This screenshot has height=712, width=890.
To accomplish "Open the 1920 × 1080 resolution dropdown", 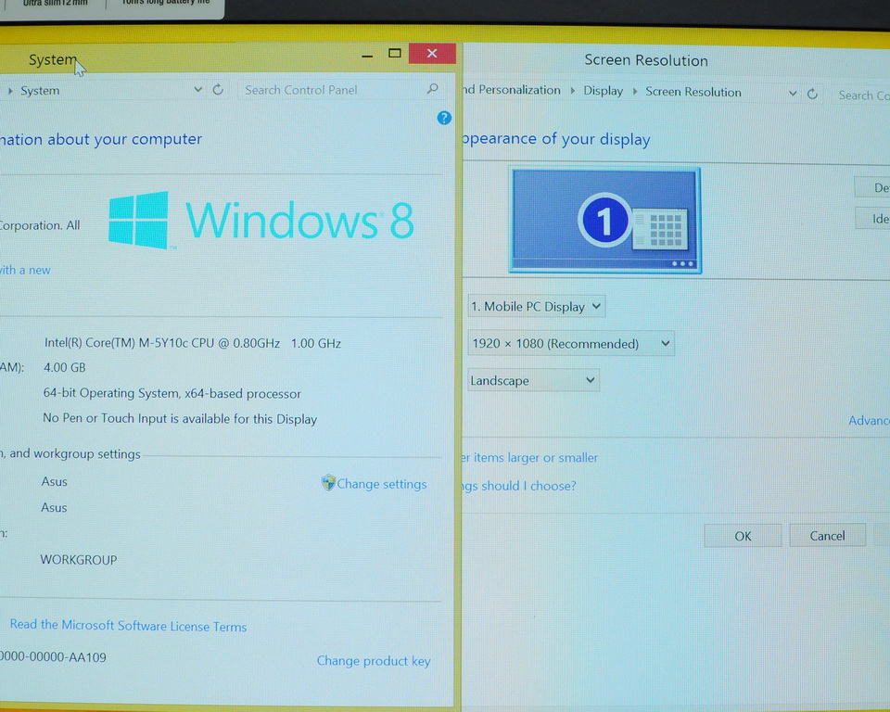I will point(571,344).
